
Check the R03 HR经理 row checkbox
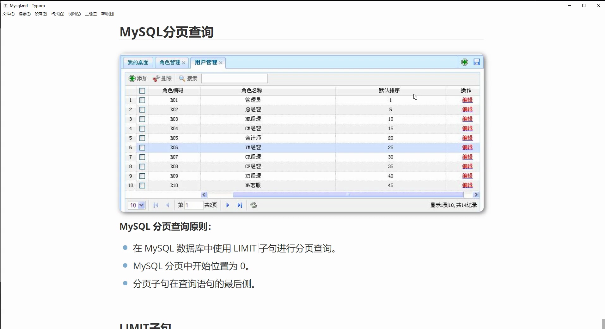(x=142, y=119)
